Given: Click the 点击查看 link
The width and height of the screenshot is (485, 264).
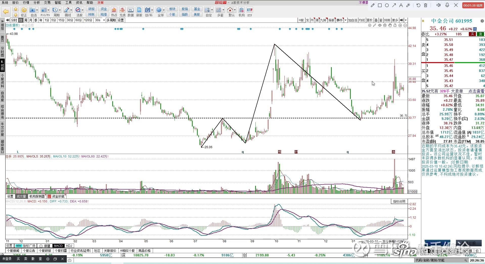Looking at the screenshot, I should [476, 91].
